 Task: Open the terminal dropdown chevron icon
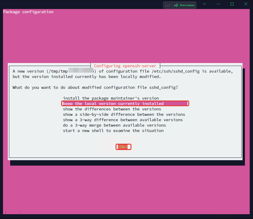point(204,4)
